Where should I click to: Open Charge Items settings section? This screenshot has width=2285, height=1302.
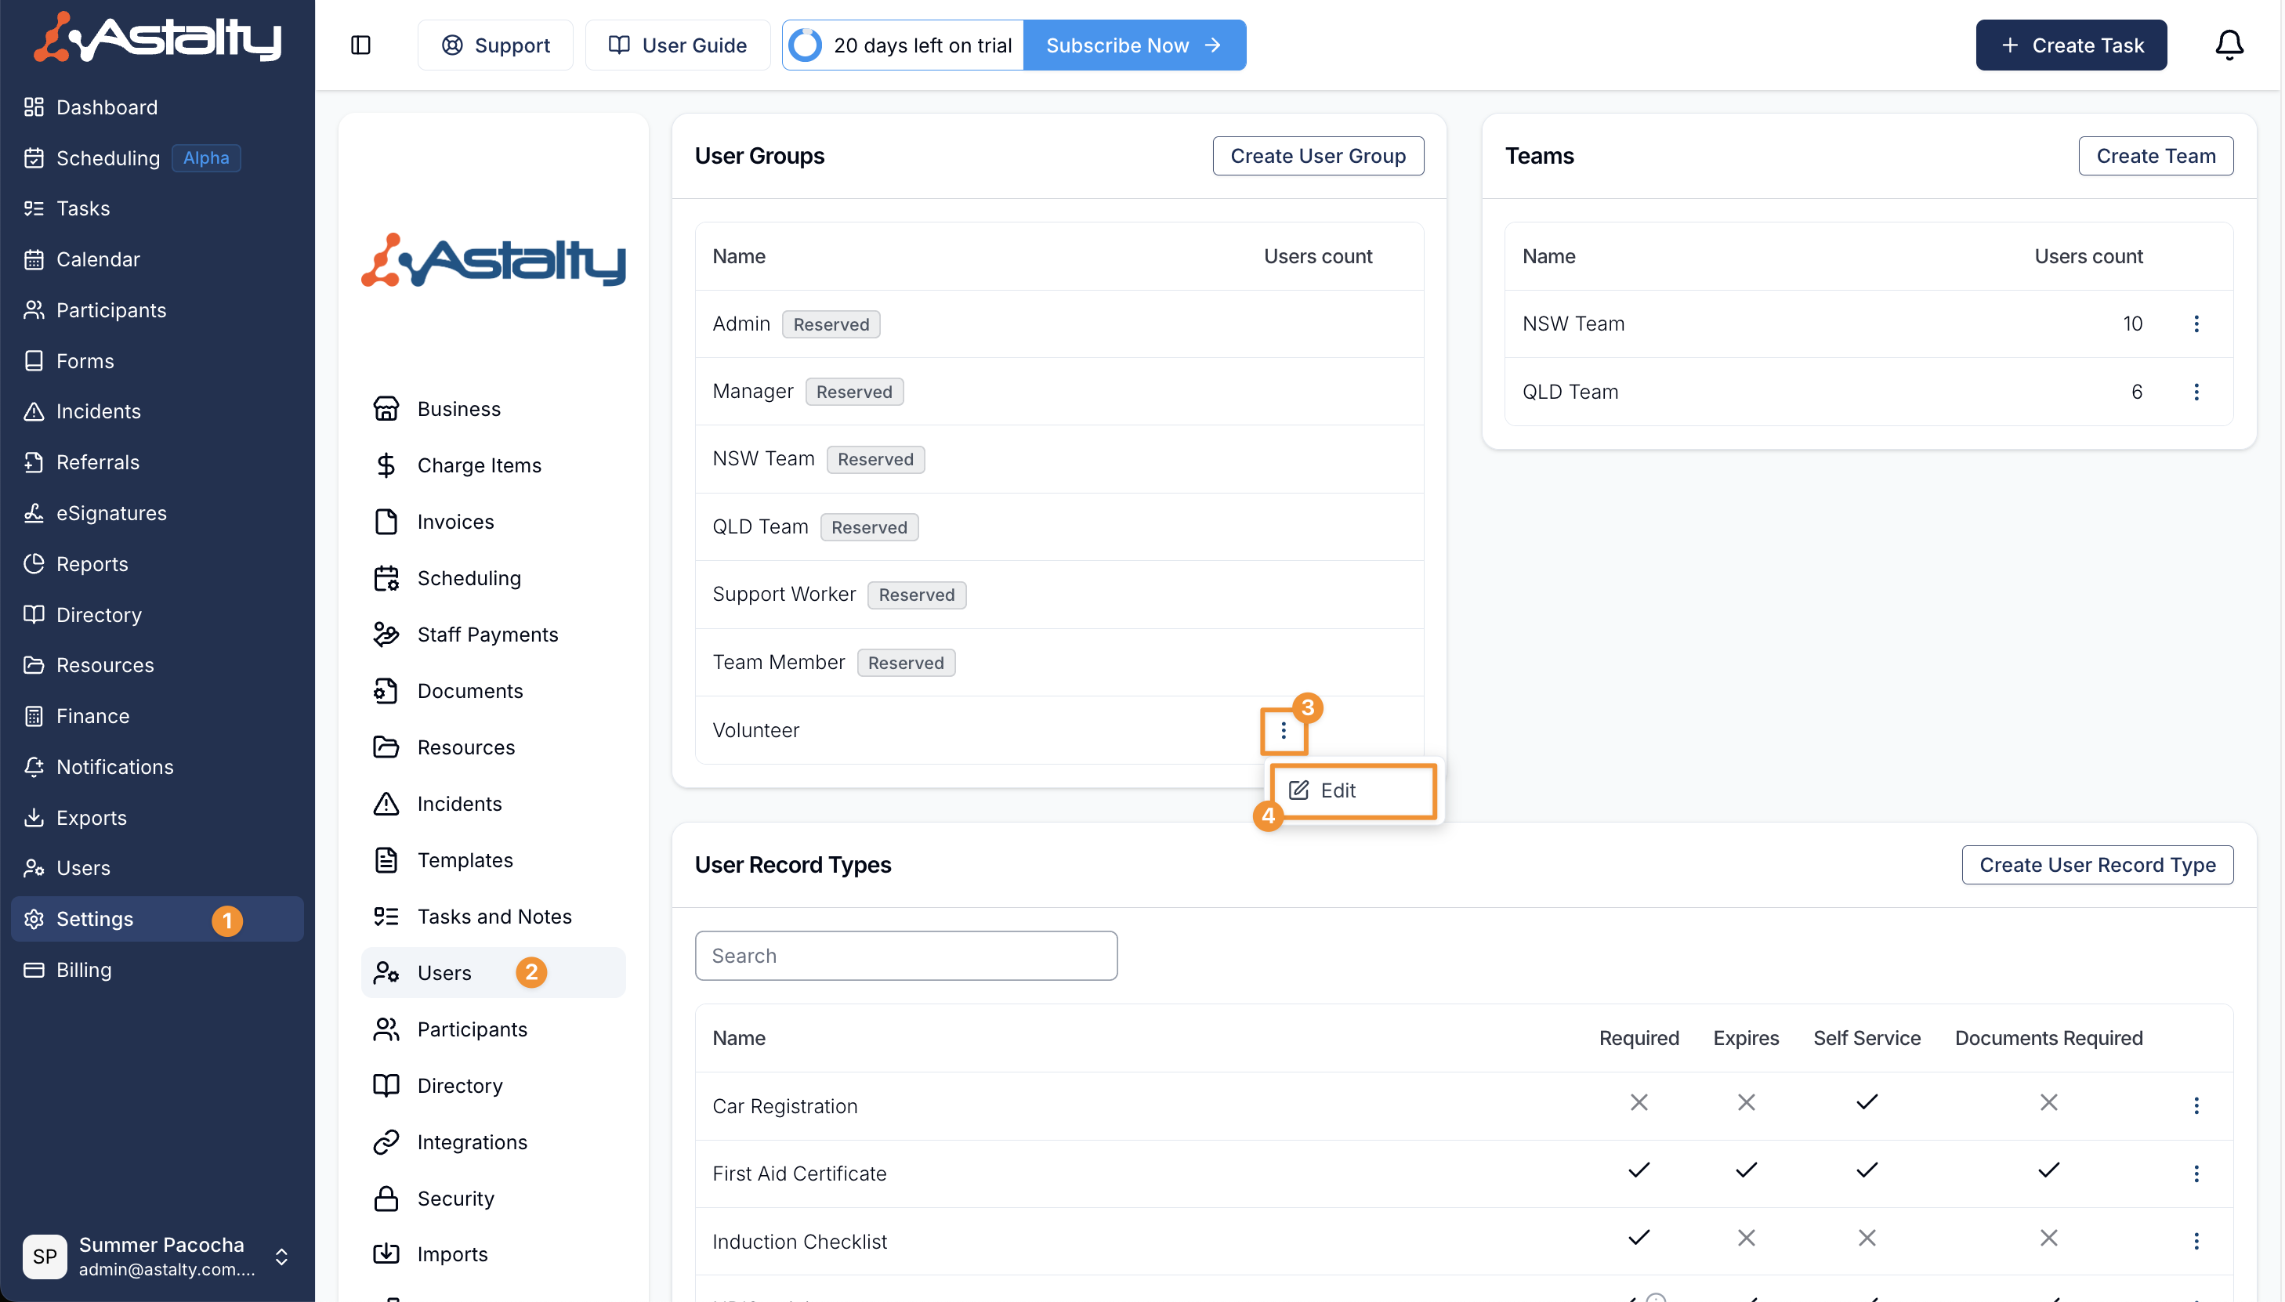click(479, 465)
